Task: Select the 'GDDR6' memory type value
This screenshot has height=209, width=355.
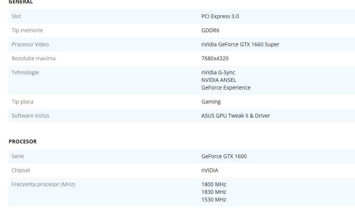Action: [x=210, y=30]
